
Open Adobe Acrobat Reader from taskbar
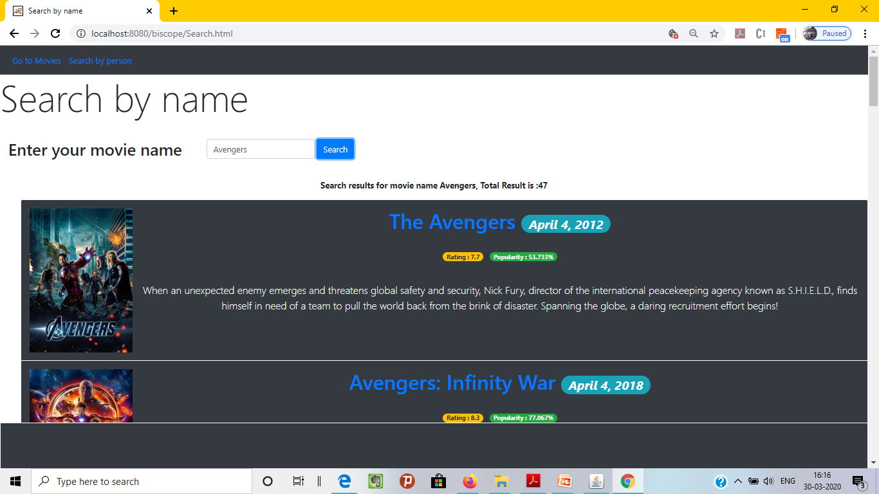[x=533, y=481]
